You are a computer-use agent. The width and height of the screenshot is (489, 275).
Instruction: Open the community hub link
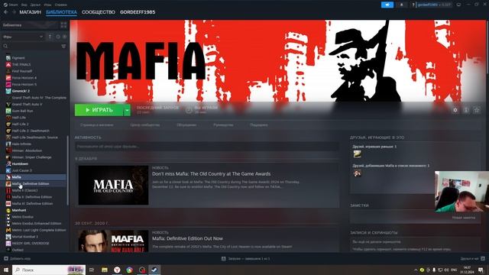(x=145, y=125)
